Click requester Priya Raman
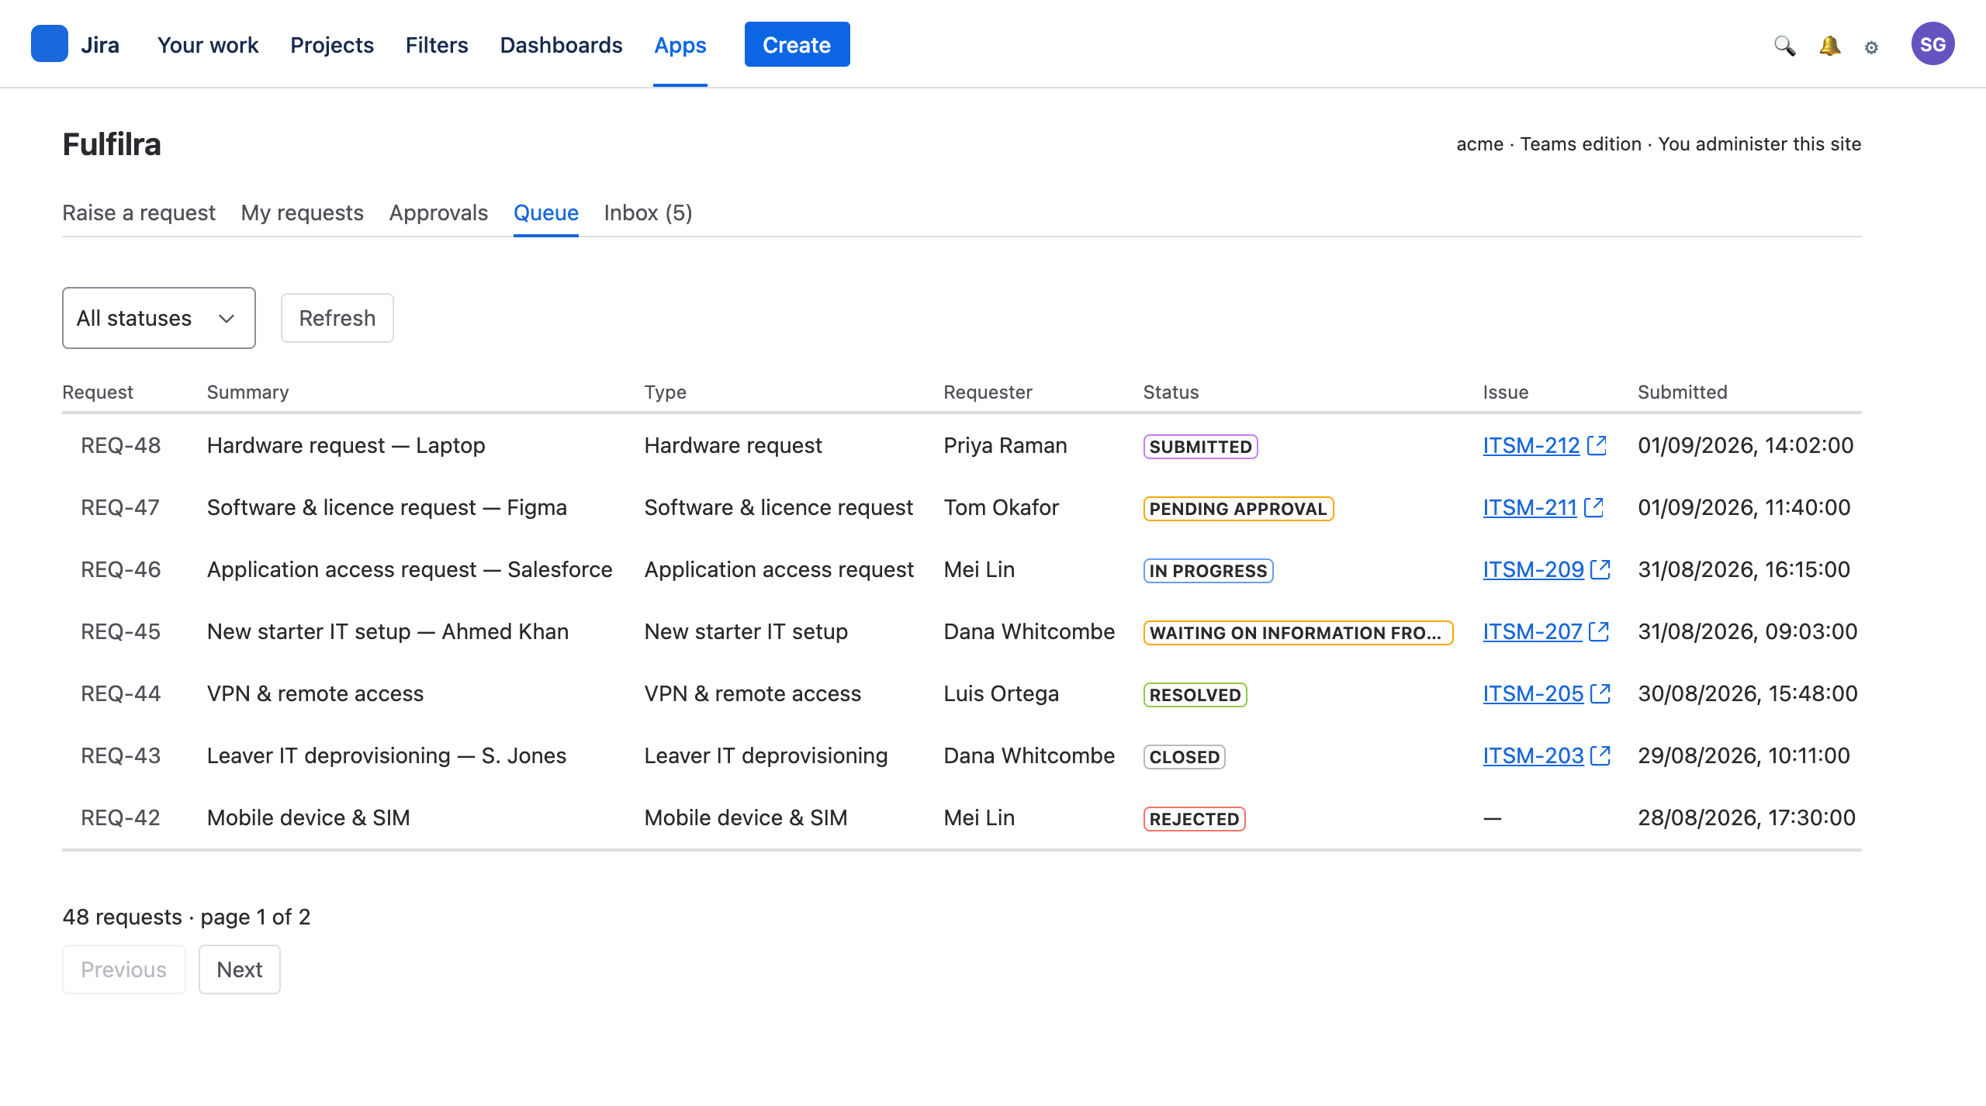Viewport: 1986px width, 1106px height. point(1005,445)
